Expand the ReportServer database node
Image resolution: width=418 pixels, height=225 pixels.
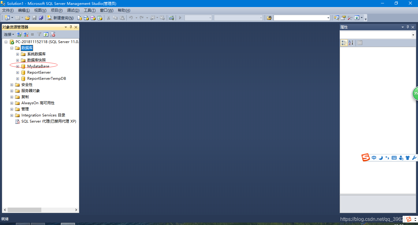pos(17,72)
